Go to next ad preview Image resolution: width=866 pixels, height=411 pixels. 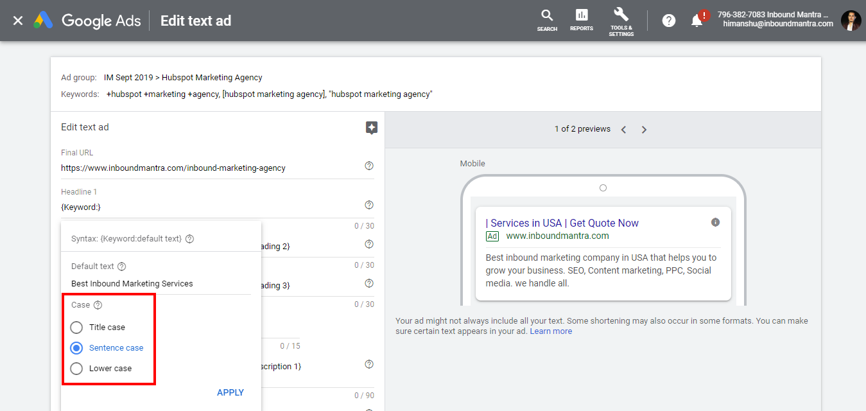click(x=644, y=130)
